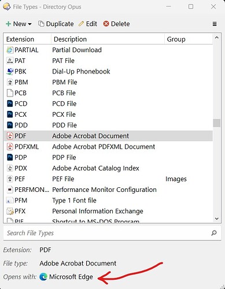225x289 pixels.
Task: Select Adobe Acrobat PDFXML Document description
Action: (x=104, y=147)
